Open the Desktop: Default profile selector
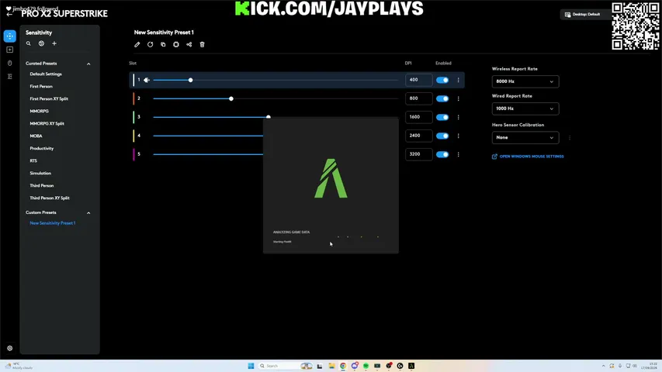Viewport: 662px width, 372px height. (584, 15)
